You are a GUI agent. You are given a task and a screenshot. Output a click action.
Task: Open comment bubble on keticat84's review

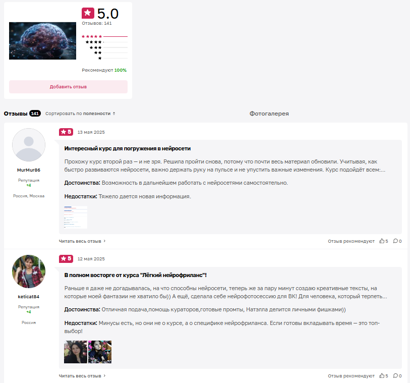point(395,375)
